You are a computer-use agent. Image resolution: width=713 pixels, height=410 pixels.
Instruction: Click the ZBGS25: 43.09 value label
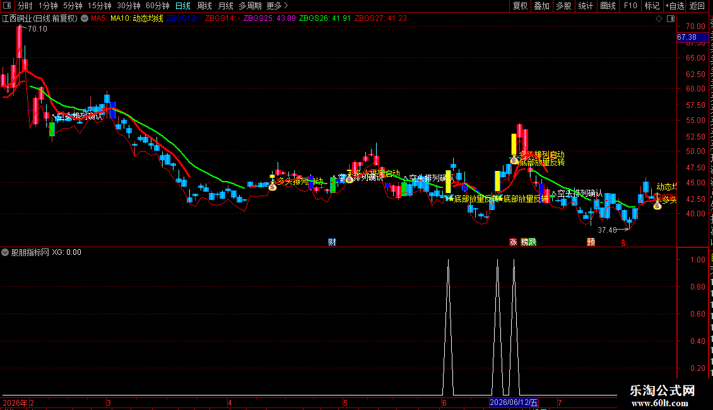[x=269, y=18]
